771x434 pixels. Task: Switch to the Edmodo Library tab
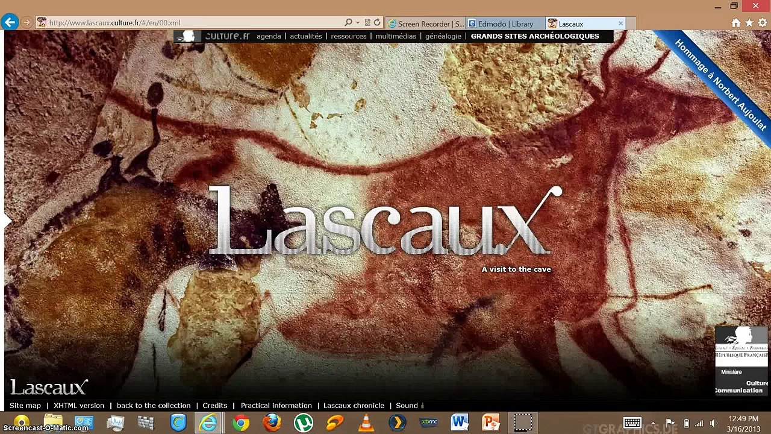(505, 24)
